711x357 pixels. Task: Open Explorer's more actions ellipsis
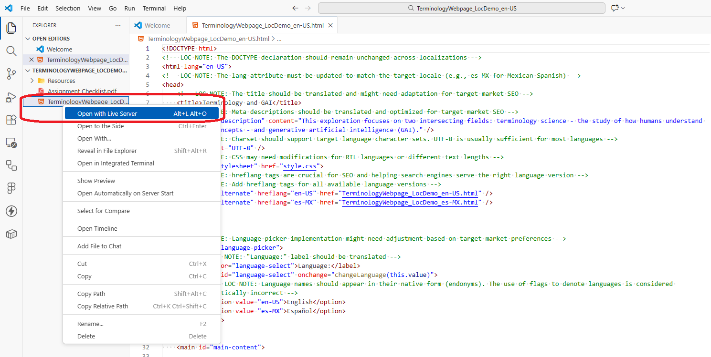point(118,25)
